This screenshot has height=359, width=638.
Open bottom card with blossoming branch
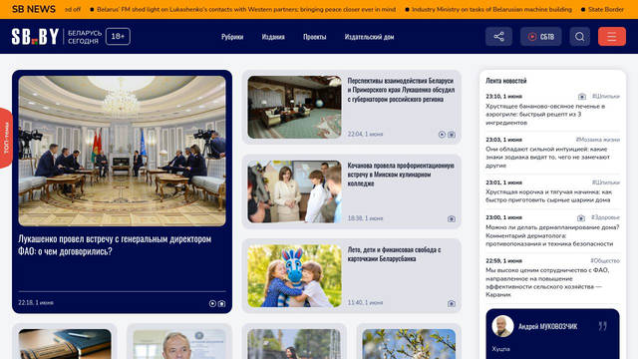point(409,344)
